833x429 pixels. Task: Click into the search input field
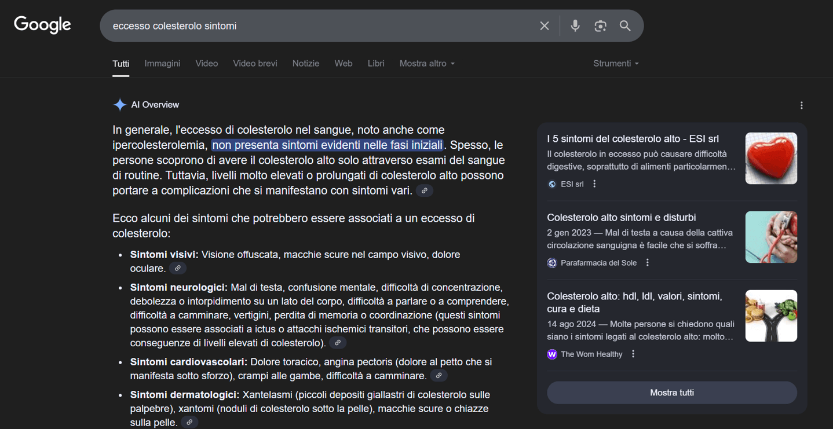319,26
